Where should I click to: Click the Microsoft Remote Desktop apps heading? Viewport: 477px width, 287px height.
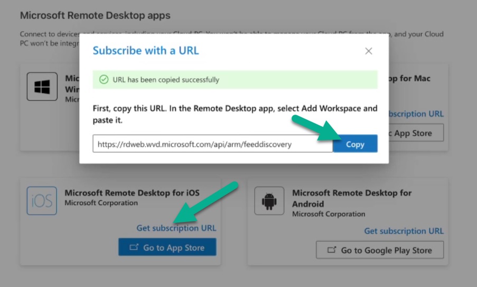[x=95, y=15]
